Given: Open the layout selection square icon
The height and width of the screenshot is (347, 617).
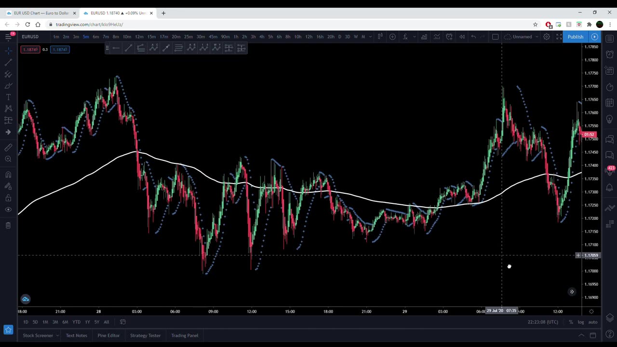Looking at the screenshot, I should click(495, 37).
